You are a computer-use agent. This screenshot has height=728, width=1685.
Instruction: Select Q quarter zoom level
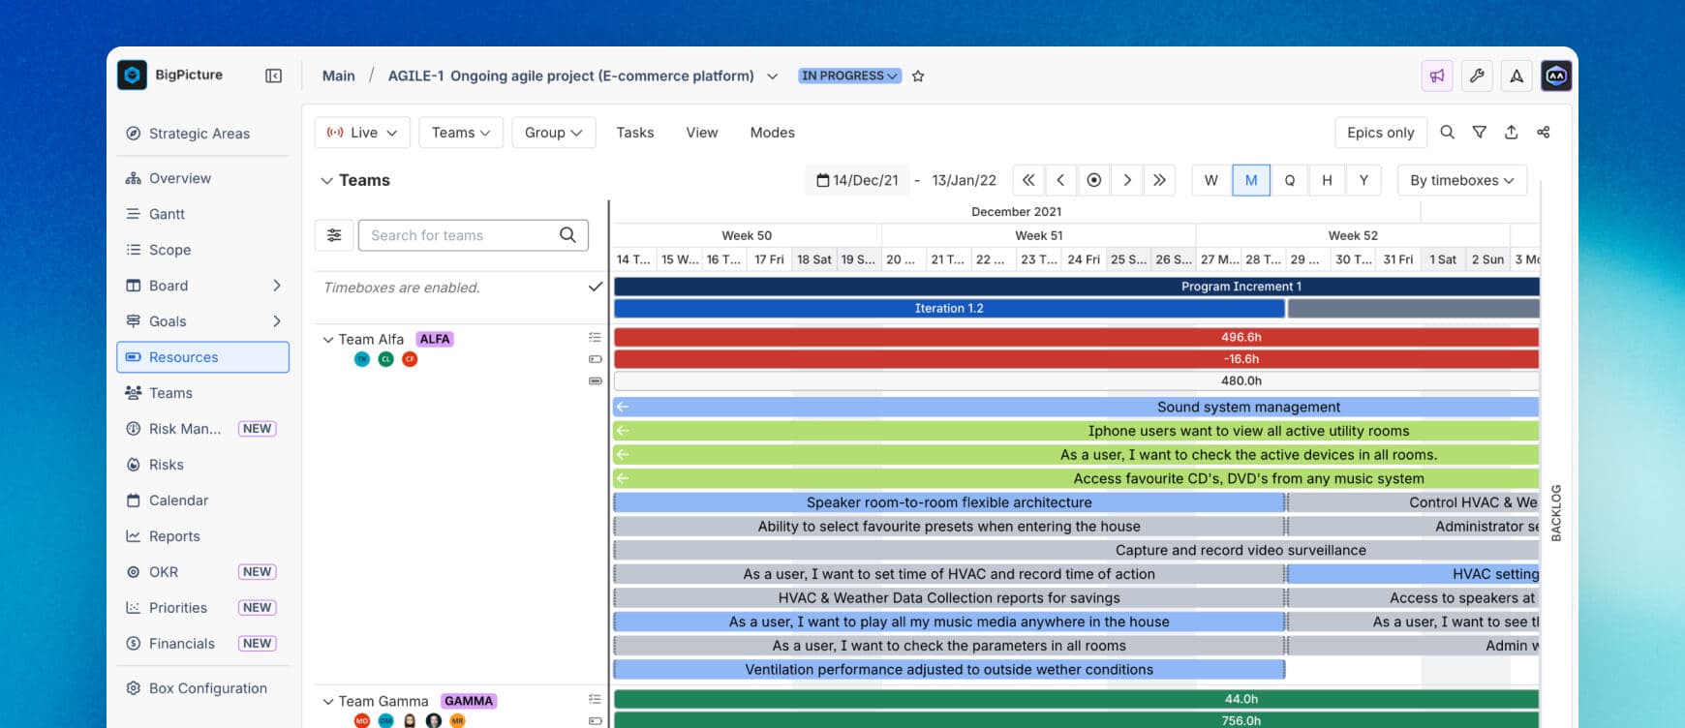[x=1290, y=180]
